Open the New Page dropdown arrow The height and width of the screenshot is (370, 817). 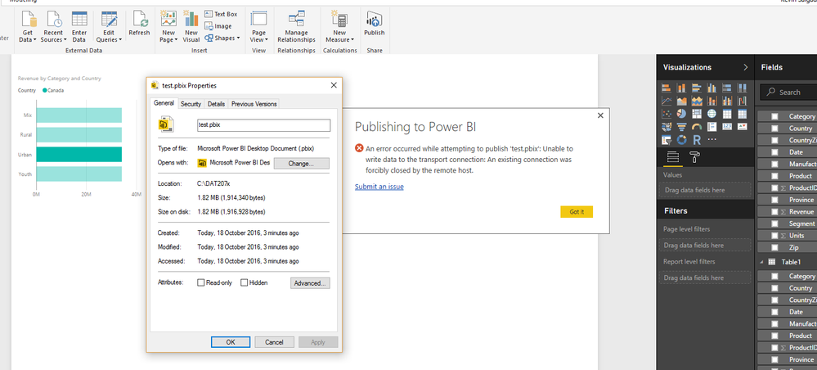click(176, 40)
